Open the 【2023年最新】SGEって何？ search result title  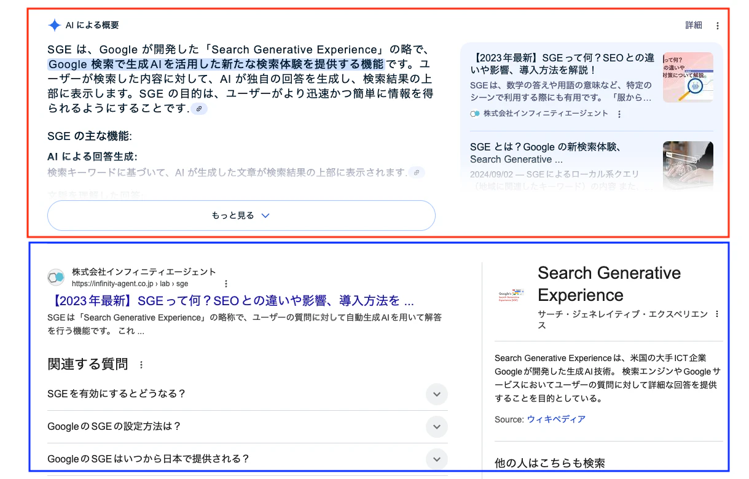point(230,301)
